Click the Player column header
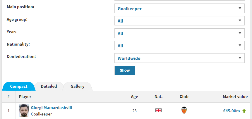The height and width of the screenshot is (119, 252). pos(25,96)
